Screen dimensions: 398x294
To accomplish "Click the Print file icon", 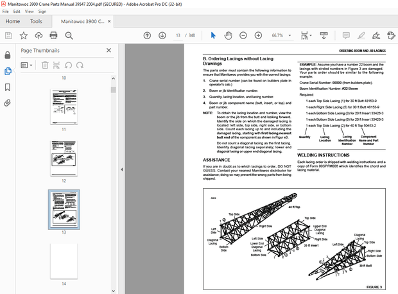I will pos(55,35).
